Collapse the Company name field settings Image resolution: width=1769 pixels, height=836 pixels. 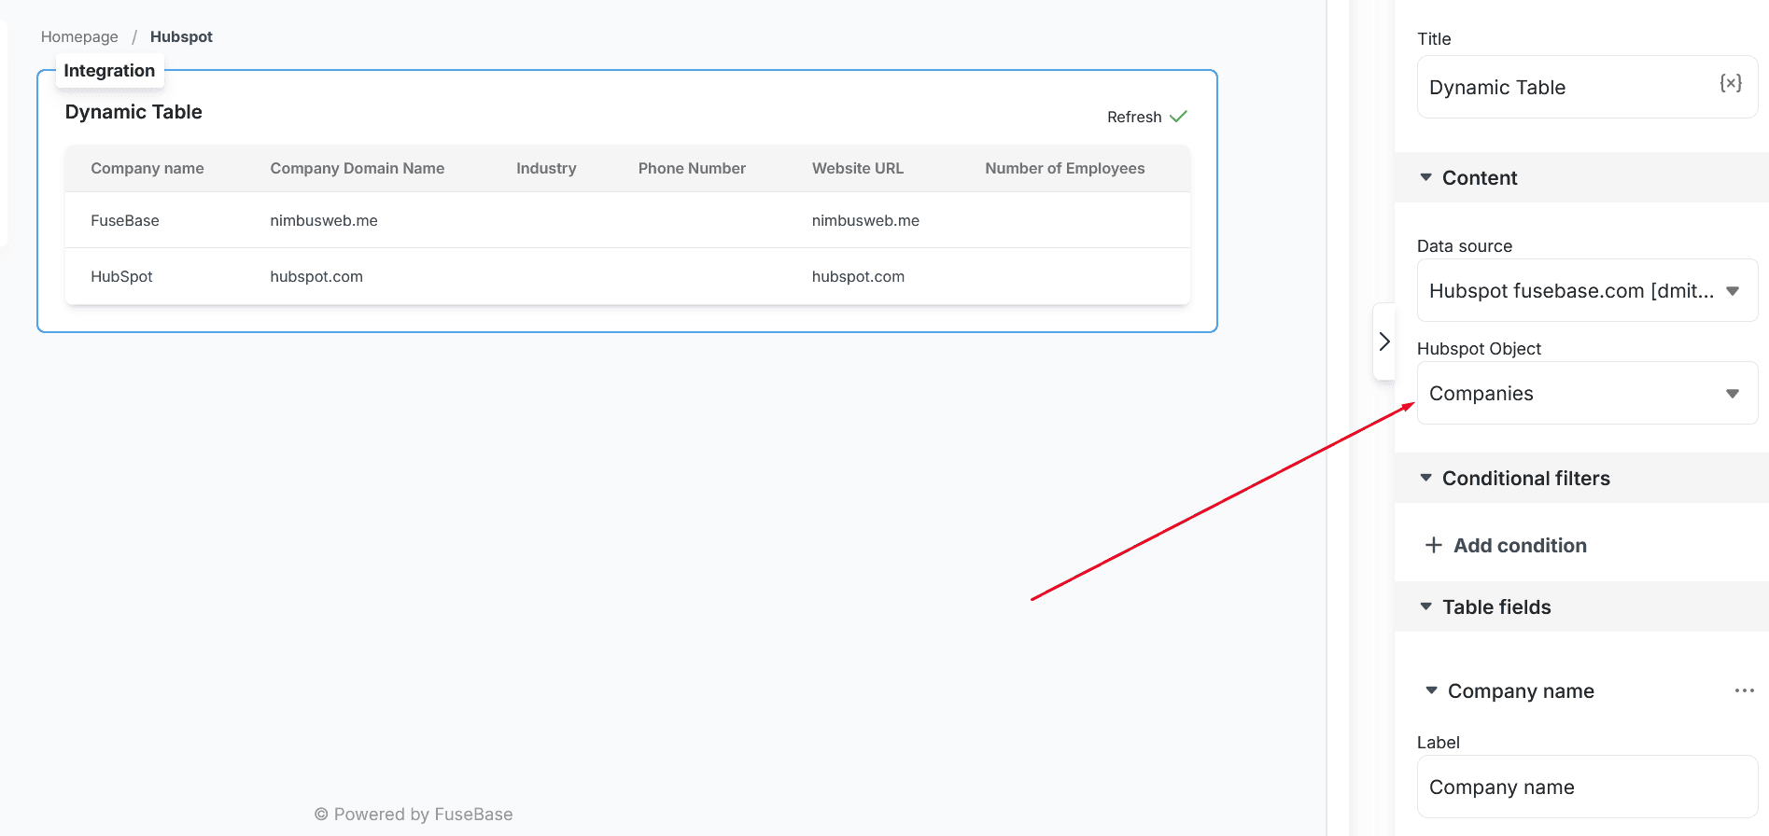pos(1431,690)
